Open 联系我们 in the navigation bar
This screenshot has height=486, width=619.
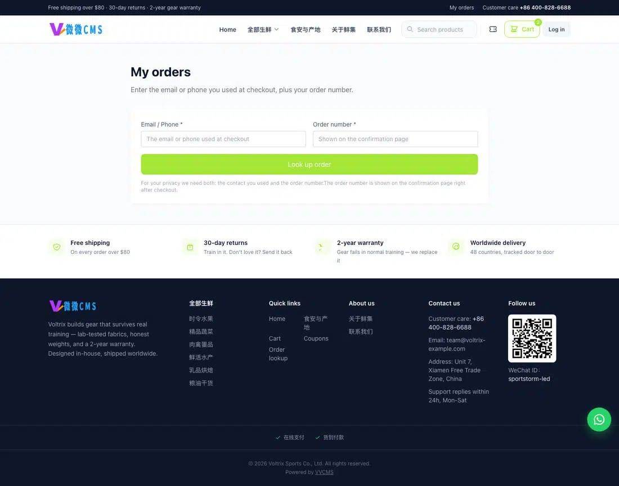coord(379,30)
